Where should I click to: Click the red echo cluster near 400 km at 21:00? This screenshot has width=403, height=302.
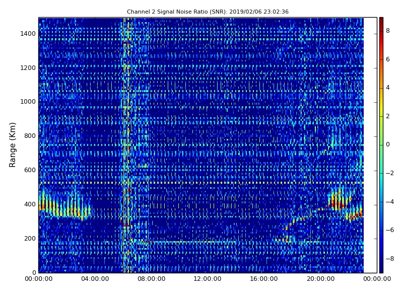338,200
